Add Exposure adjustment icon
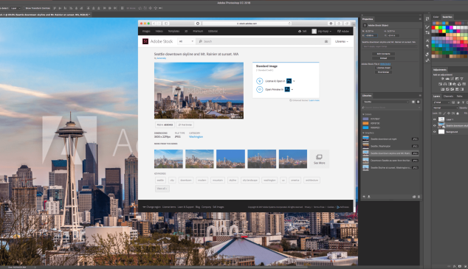 pyautogui.click(x=457, y=79)
